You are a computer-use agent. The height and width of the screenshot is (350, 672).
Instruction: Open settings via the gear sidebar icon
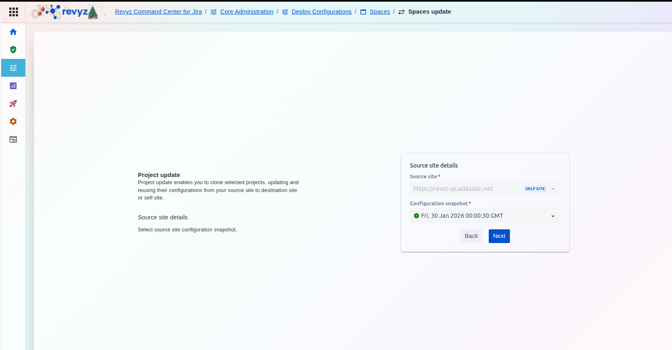click(x=13, y=122)
